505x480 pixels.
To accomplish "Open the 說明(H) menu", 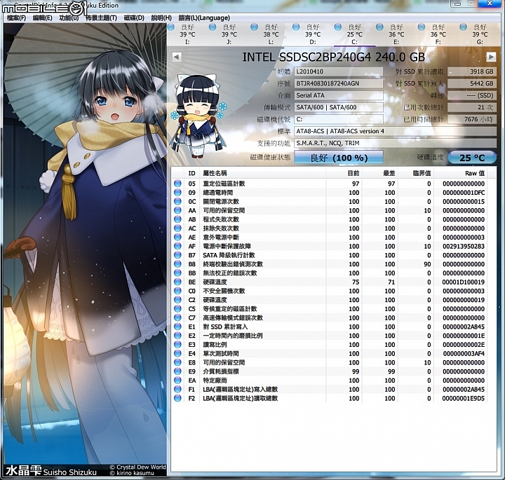I will [x=161, y=18].
